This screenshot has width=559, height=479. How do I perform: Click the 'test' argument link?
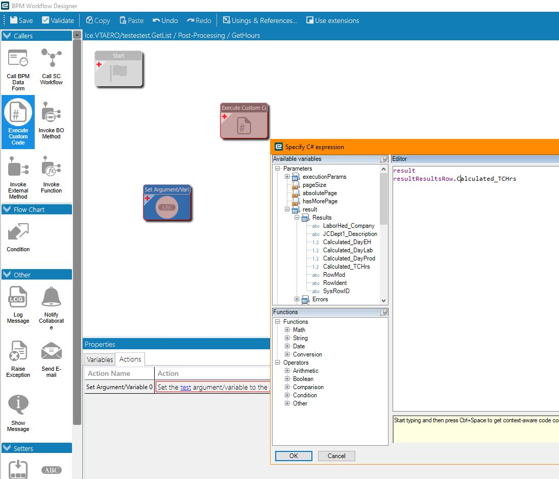[x=186, y=387]
